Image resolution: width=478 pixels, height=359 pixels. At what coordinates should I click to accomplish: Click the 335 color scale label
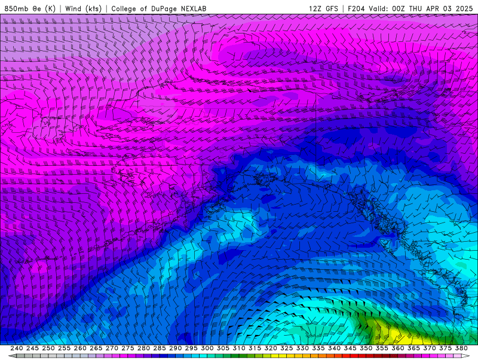click(318, 348)
